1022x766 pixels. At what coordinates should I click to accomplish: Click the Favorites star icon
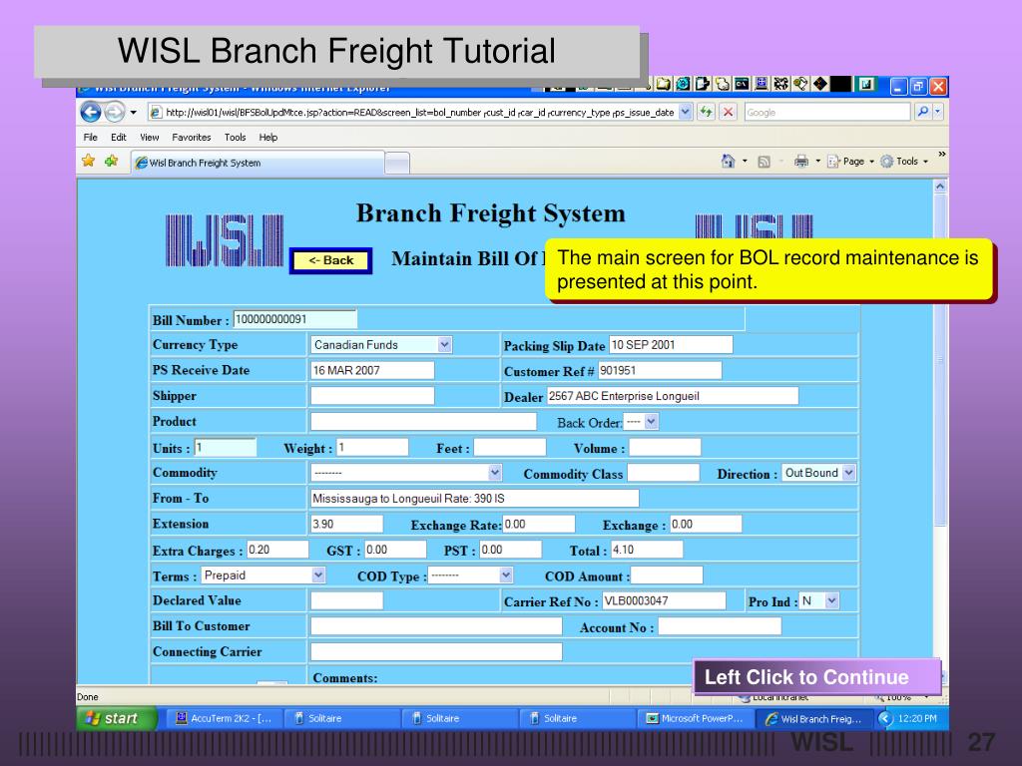[89, 161]
